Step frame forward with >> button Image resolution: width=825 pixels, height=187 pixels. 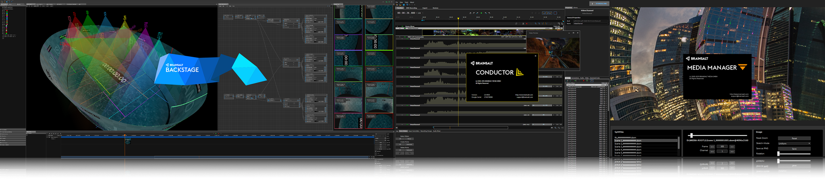click(732, 147)
